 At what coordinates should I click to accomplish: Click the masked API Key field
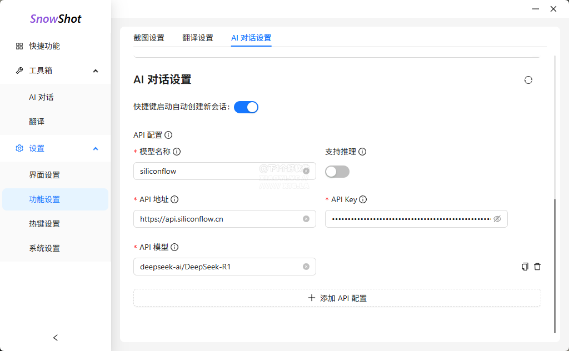(416, 219)
